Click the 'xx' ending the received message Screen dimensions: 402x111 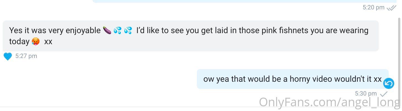(48, 42)
